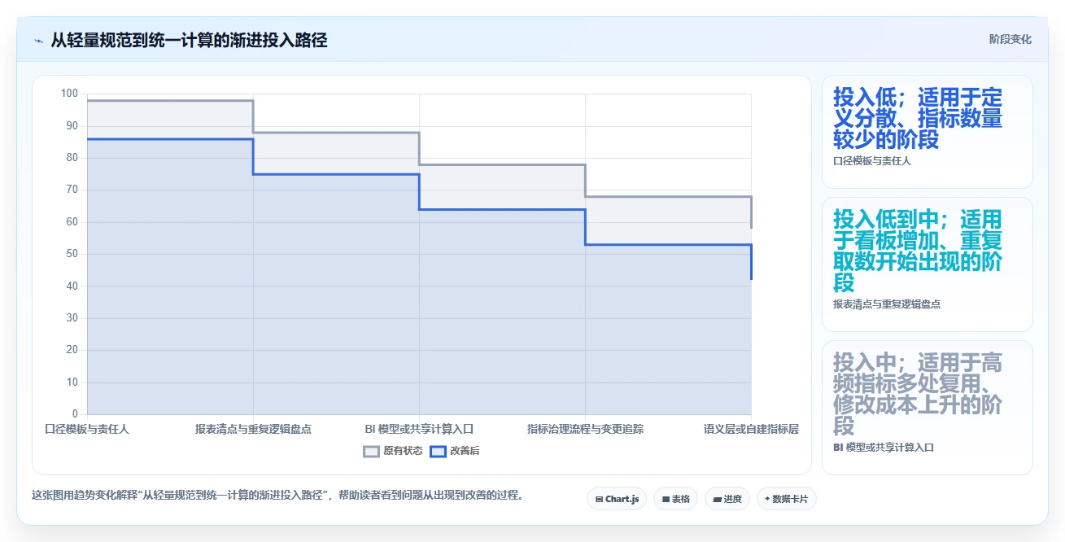1065x542 pixels.
Task: Click the x-axis label 指标治理流程与变更追踪
Action: (x=585, y=429)
